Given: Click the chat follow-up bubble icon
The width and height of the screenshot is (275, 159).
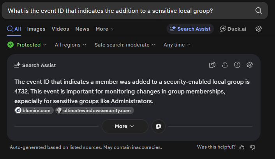Looking at the screenshot, I should [159, 126].
